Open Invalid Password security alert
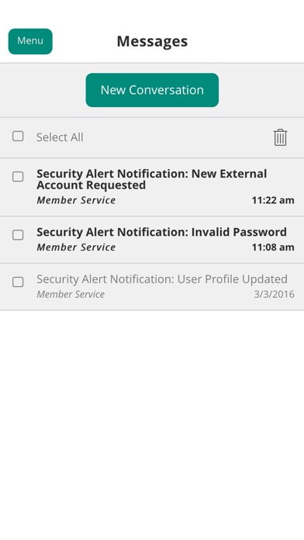 tap(161, 232)
